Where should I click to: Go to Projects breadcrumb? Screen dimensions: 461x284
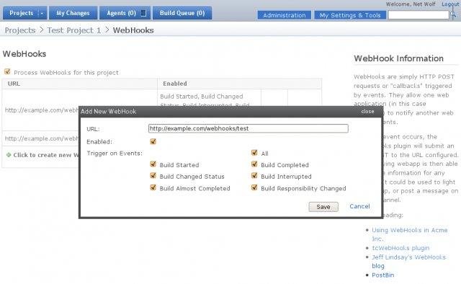[x=20, y=30]
